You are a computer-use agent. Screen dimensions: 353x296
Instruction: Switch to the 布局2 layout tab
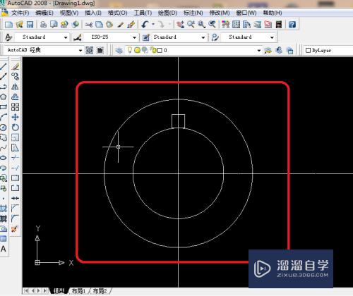pos(100,291)
